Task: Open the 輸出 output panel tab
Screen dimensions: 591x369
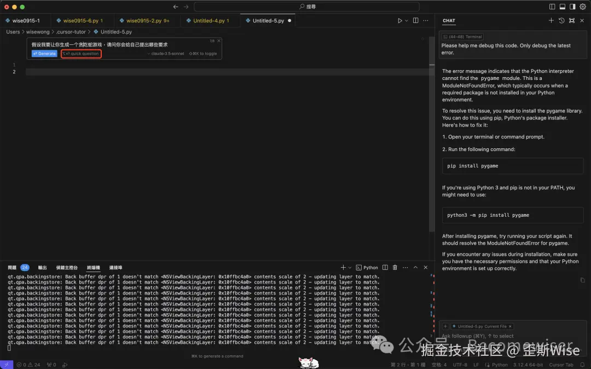Action: tap(42, 268)
